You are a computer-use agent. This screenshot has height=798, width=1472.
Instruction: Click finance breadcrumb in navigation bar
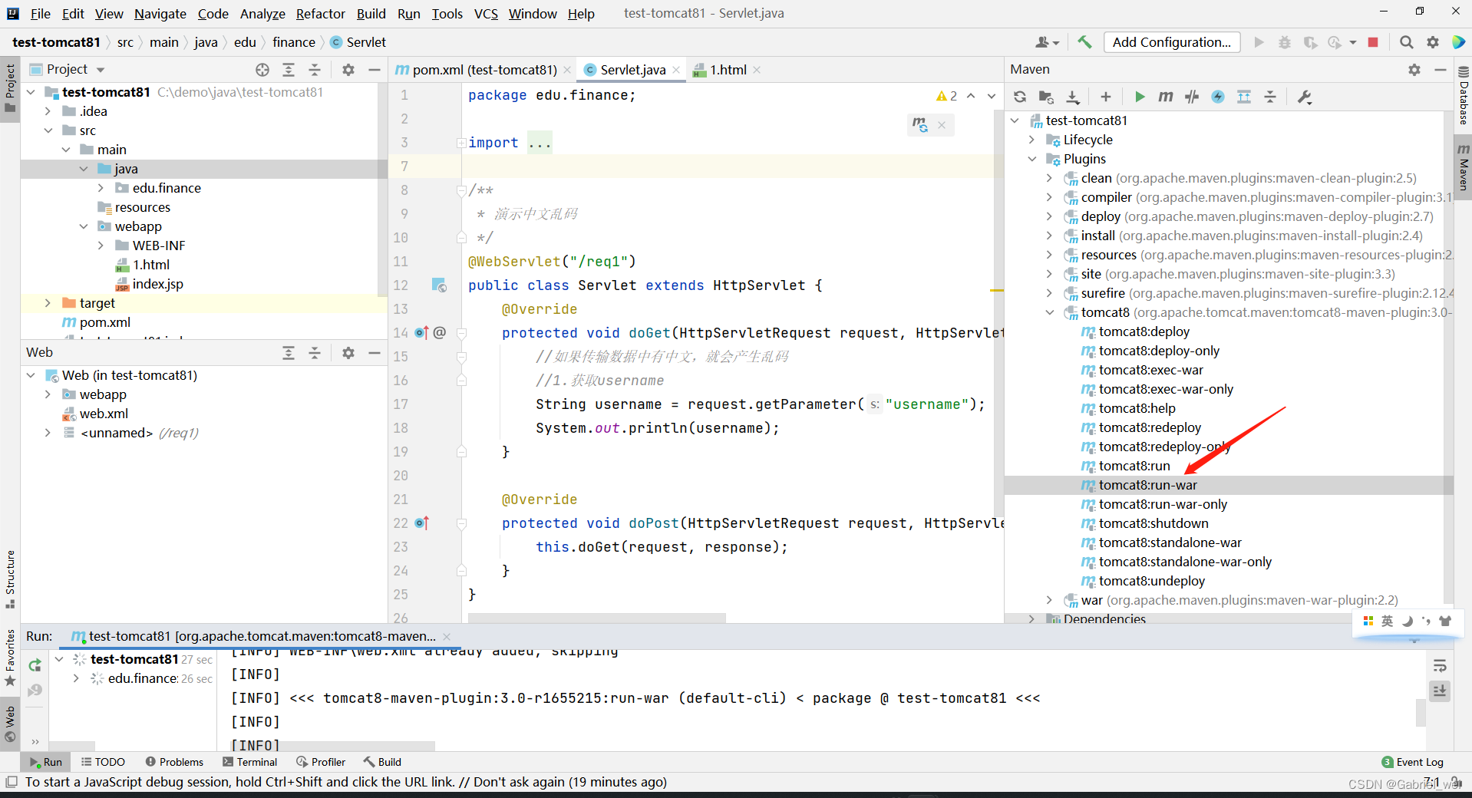[293, 42]
